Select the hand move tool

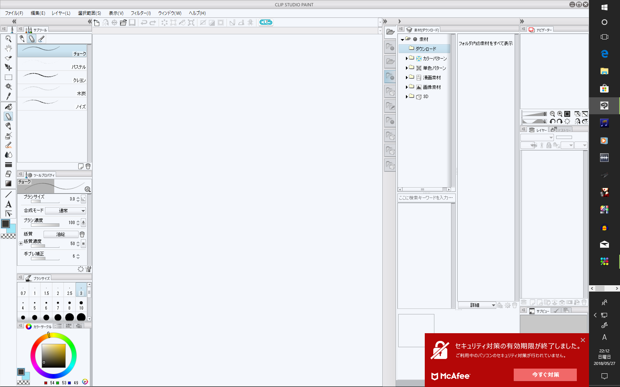[8, 48]
